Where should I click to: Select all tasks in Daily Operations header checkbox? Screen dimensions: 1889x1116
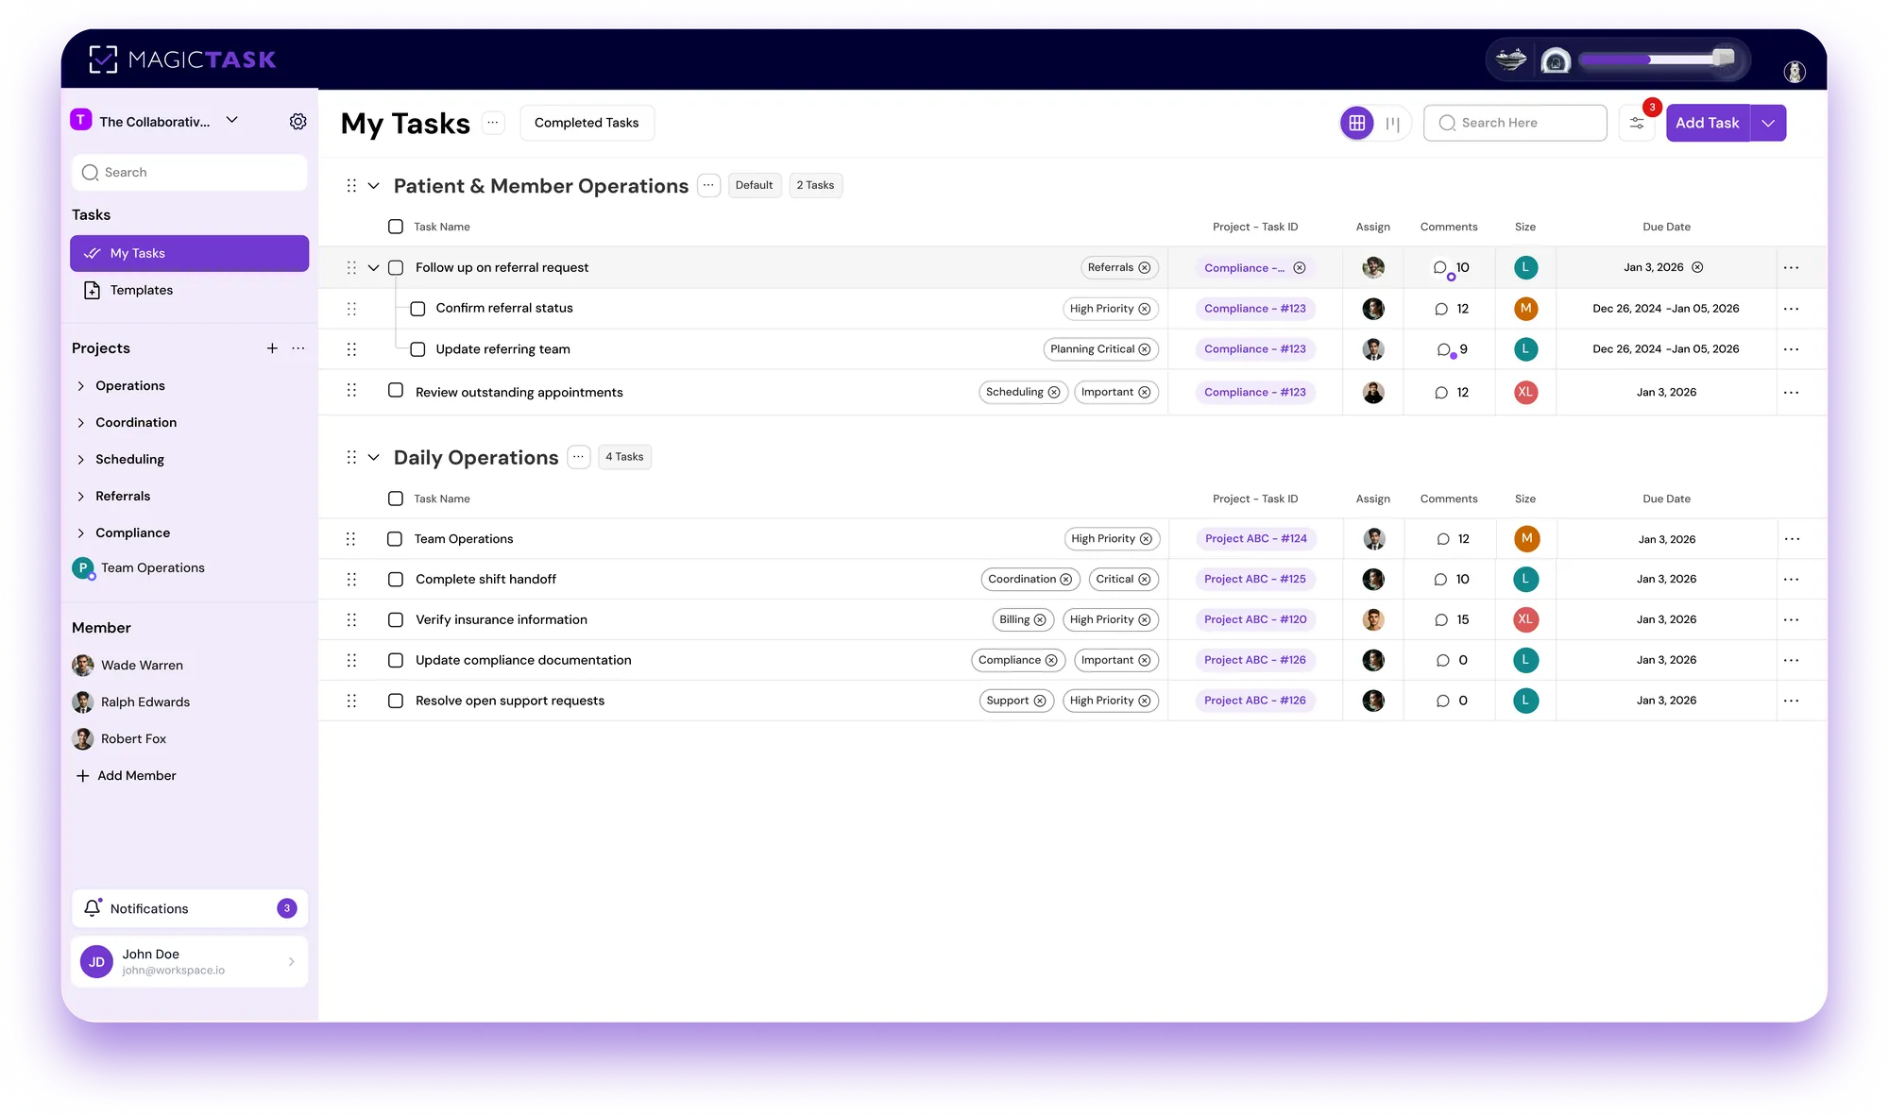click(396, 499)
